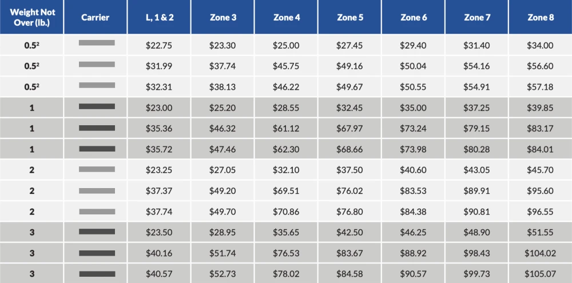The height and width of the screenshot is (283, 572).
Task: Click the $99.73 Zone 7 price
Action: click(x=477, y=273)
